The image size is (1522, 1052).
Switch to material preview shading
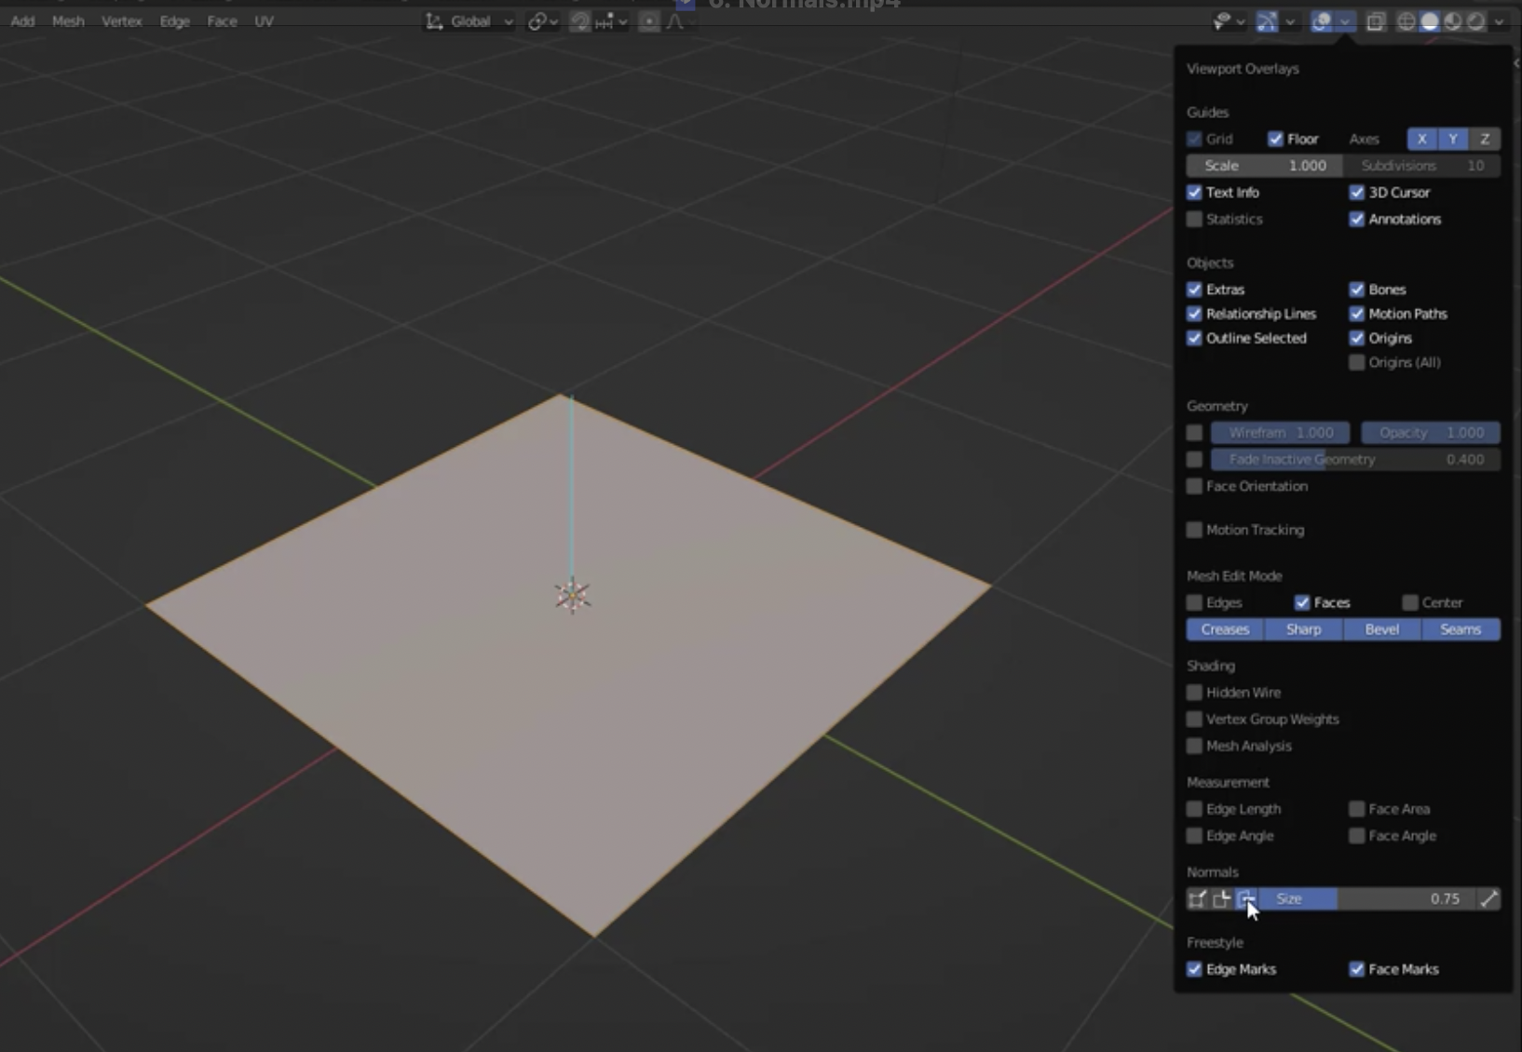click(x=1453, y=21)
